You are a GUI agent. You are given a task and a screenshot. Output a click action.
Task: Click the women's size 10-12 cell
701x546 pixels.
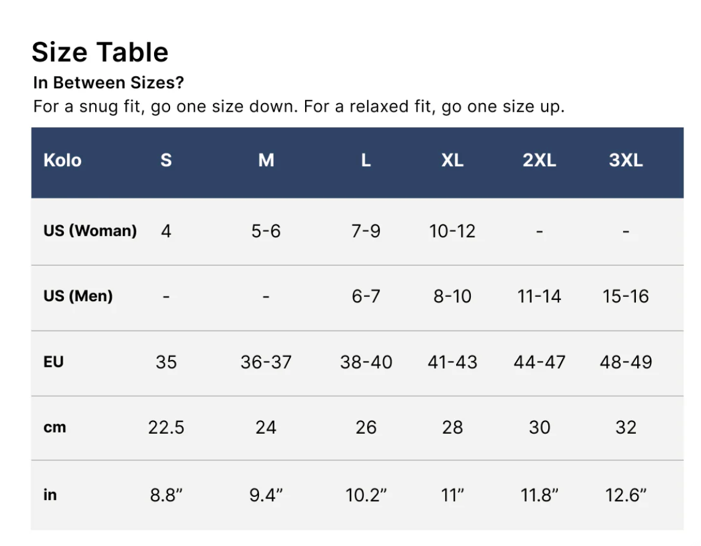[452, 231]
